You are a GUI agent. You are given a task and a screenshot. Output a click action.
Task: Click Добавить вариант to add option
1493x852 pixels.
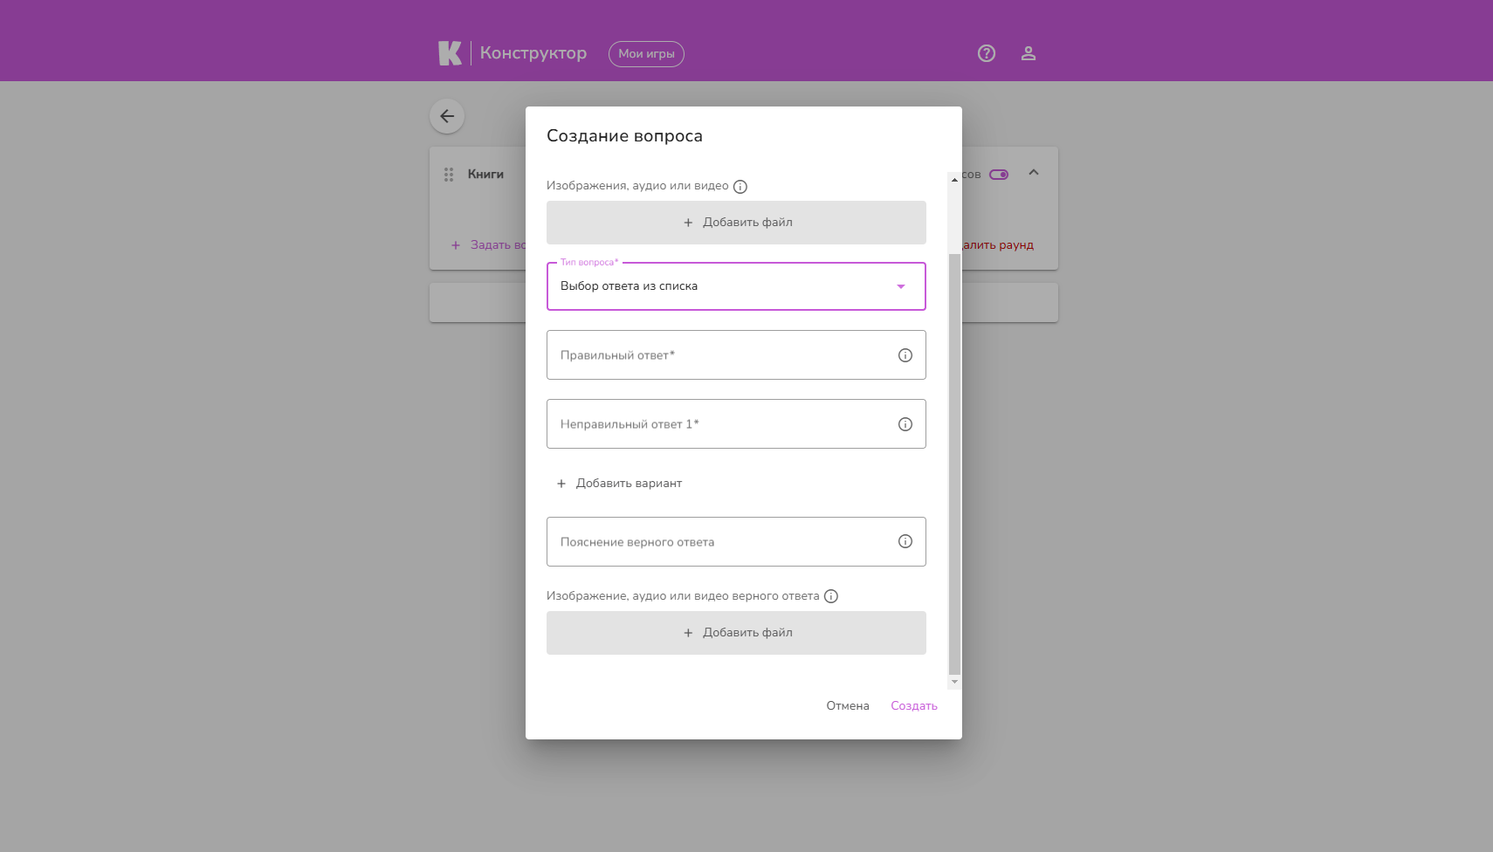620,484
